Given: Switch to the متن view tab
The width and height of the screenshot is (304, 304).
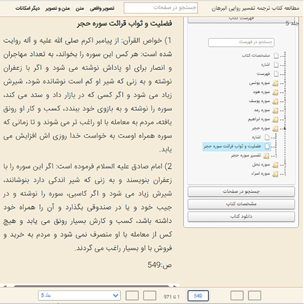Looking at the screenshot, I should point(80,8).
